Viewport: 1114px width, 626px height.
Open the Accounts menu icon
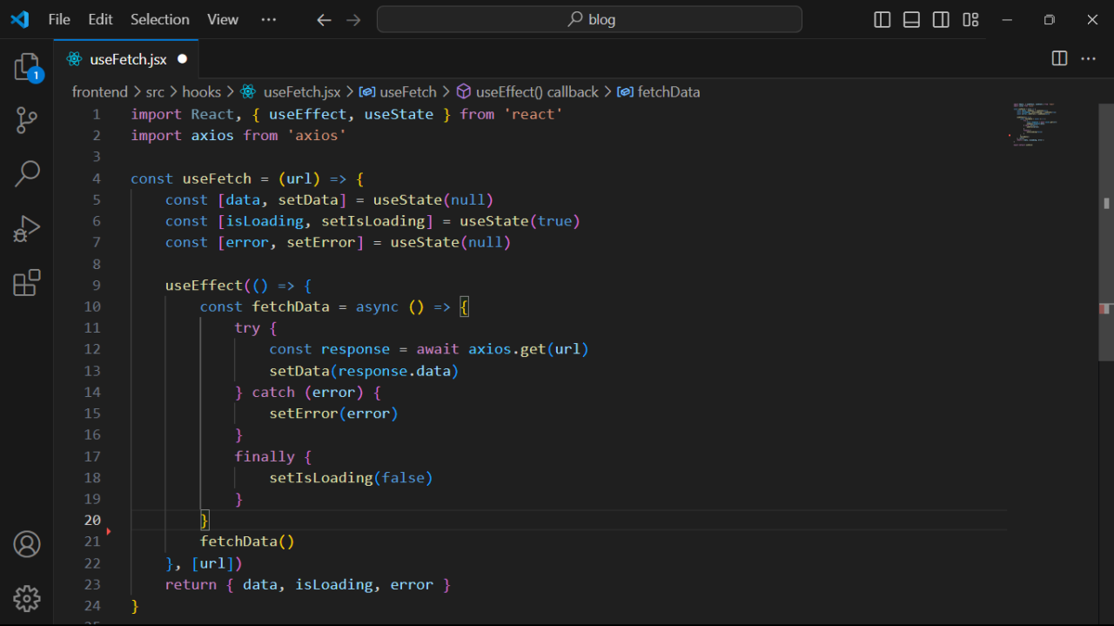coord(27,545)
